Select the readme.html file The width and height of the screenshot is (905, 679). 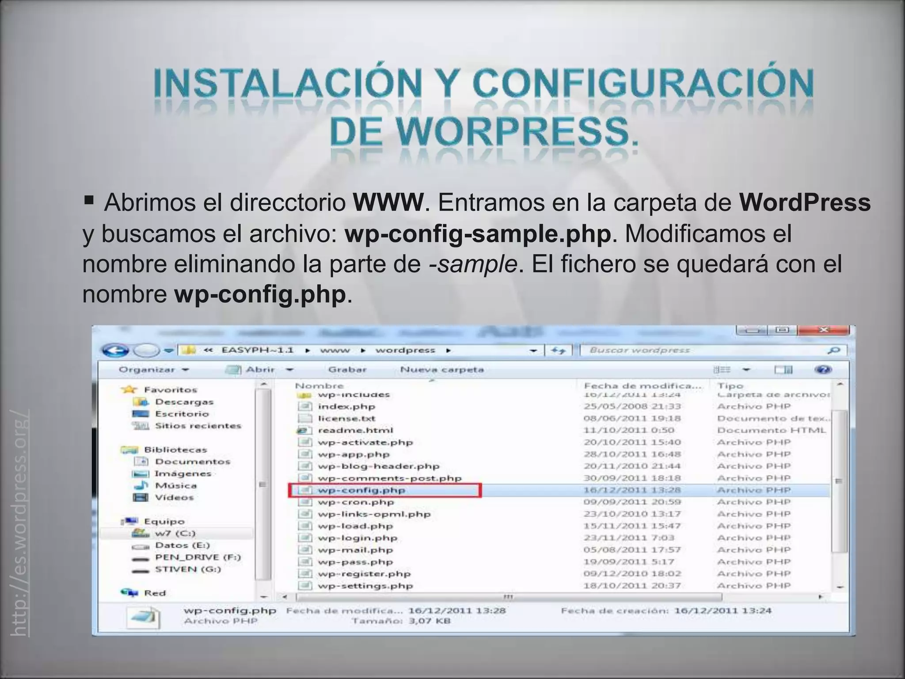coord(355,430)
